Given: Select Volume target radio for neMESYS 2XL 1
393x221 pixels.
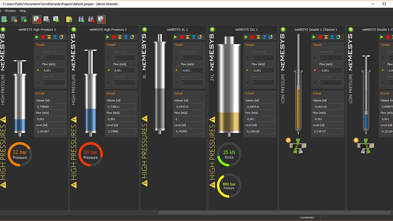Looking at the screenshot, I should [247, 58].
